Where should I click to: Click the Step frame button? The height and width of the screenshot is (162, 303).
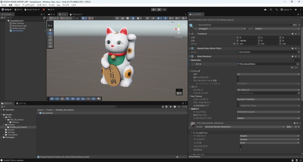pos(165,10)
